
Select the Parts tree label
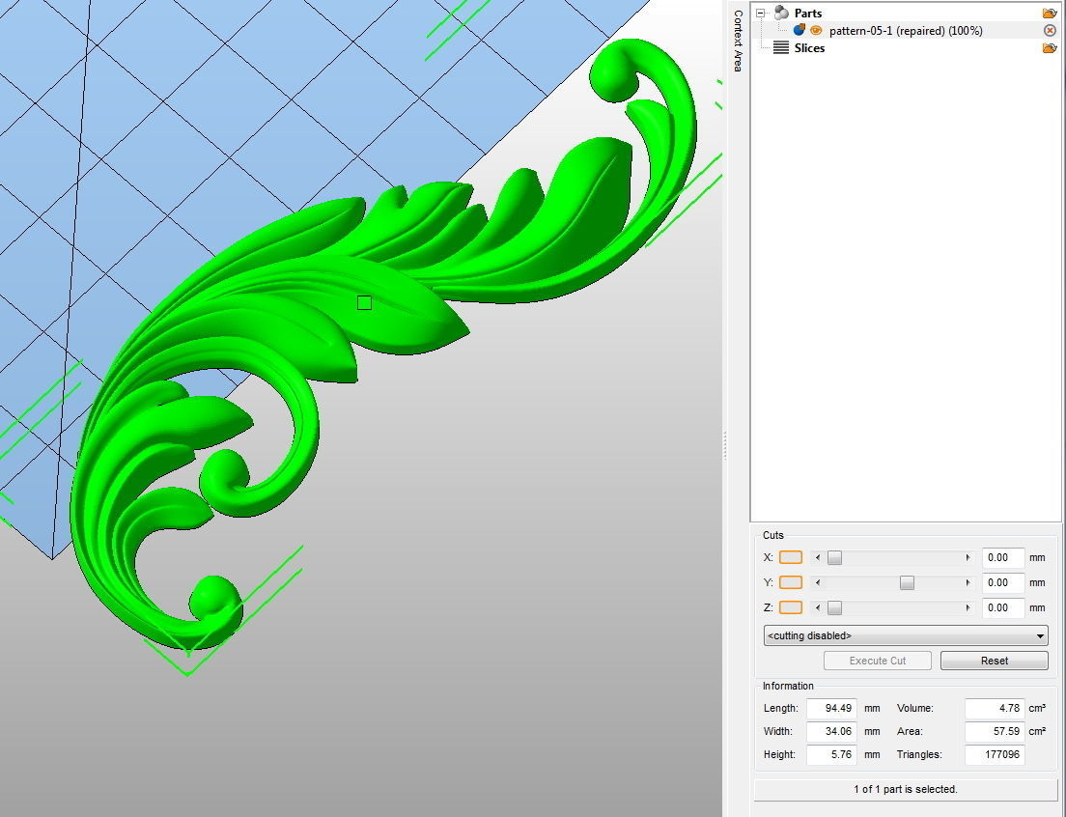coord(807,13)
